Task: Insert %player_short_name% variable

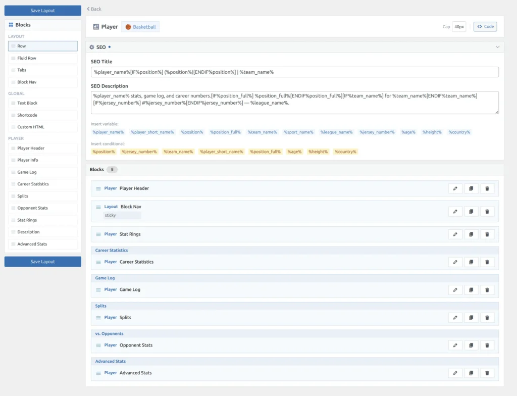Action: 152,132
